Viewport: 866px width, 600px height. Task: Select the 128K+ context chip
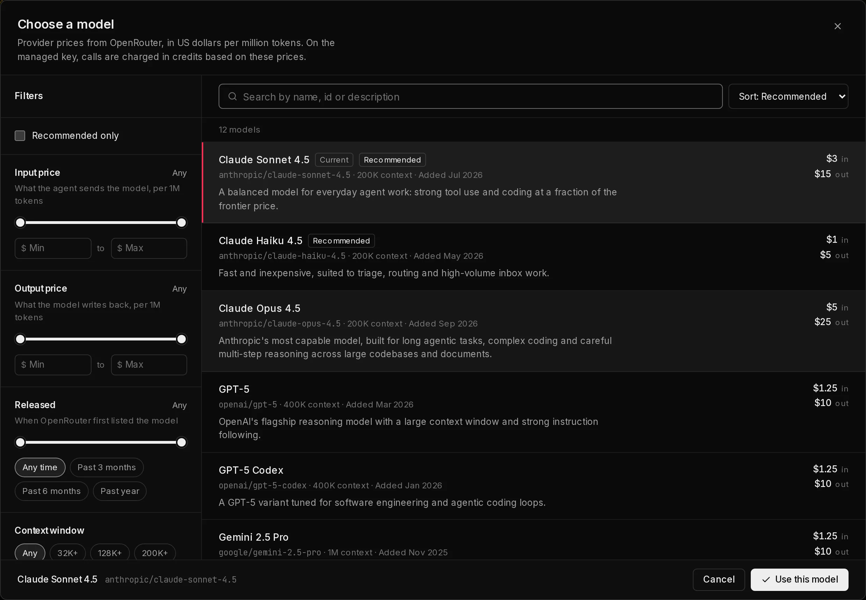click(110, 553)
